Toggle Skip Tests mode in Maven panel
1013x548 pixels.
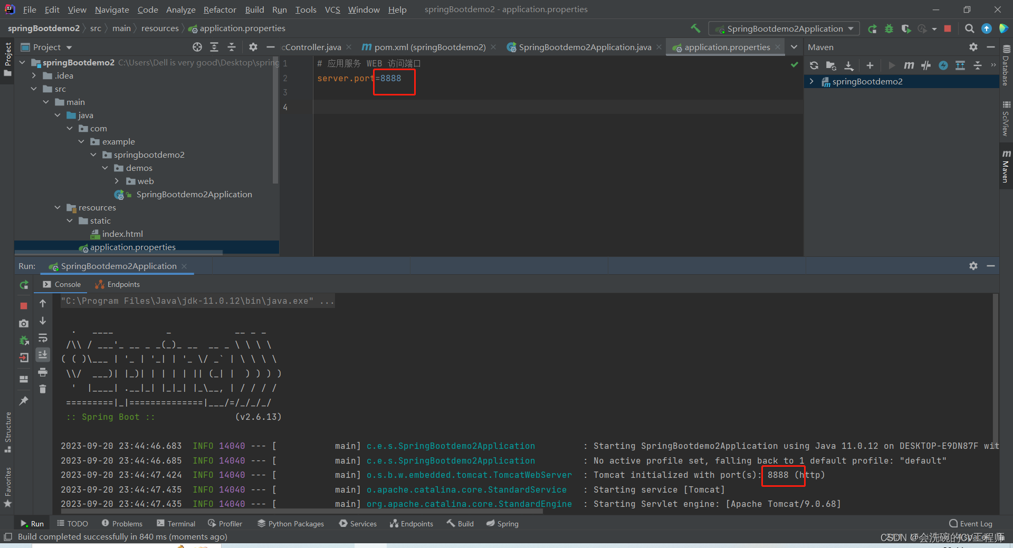point(943,65)
